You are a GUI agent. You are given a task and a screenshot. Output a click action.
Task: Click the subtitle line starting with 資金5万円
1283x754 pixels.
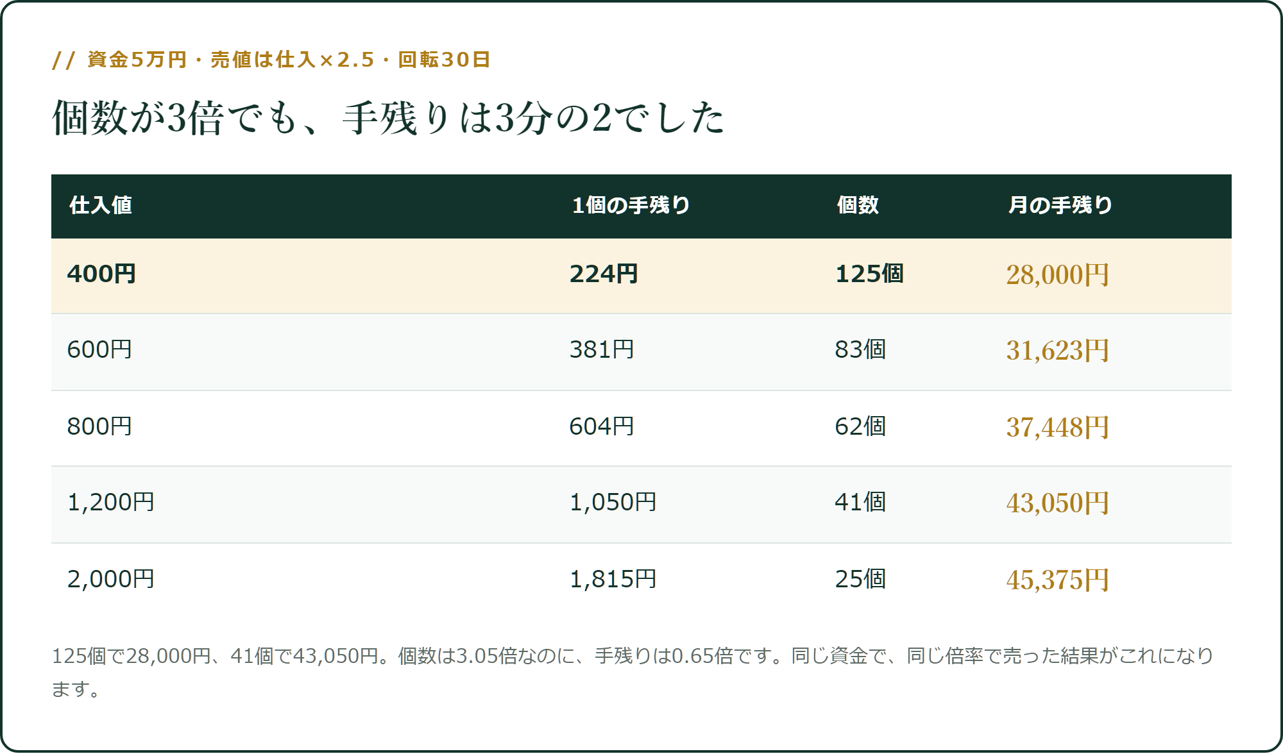click(271, 60)
